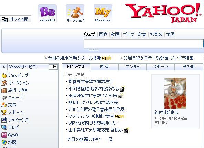Click the テレビ monitor icon

pos(4,127)
